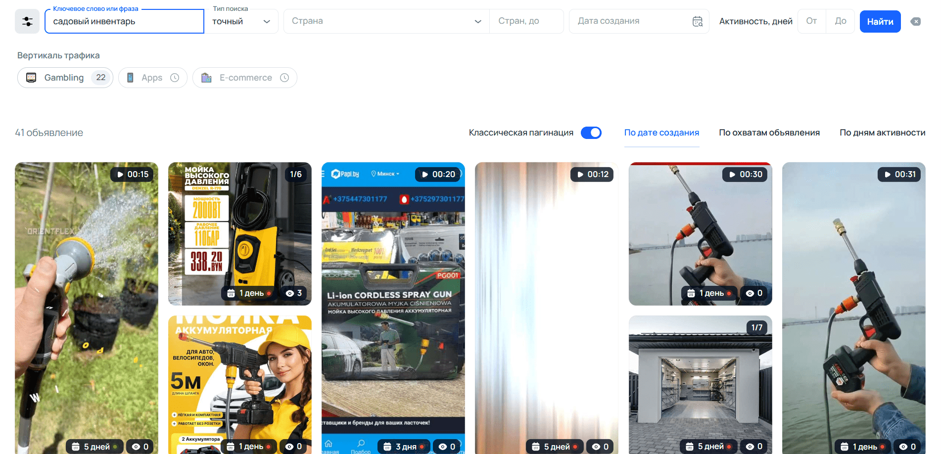The height and width of the screenshot is (454, 941).
Task: Click the calendar icon on the Аккумуляторная ad
Action: coord(231,447)
